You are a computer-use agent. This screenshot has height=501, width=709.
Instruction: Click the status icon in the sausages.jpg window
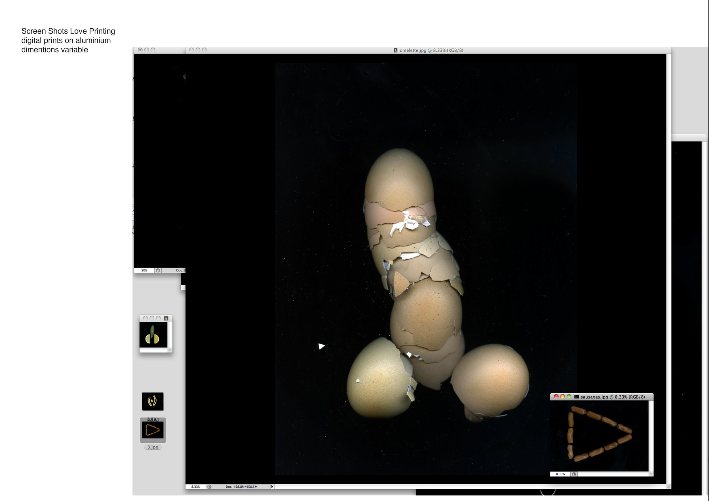coord(574,474)
